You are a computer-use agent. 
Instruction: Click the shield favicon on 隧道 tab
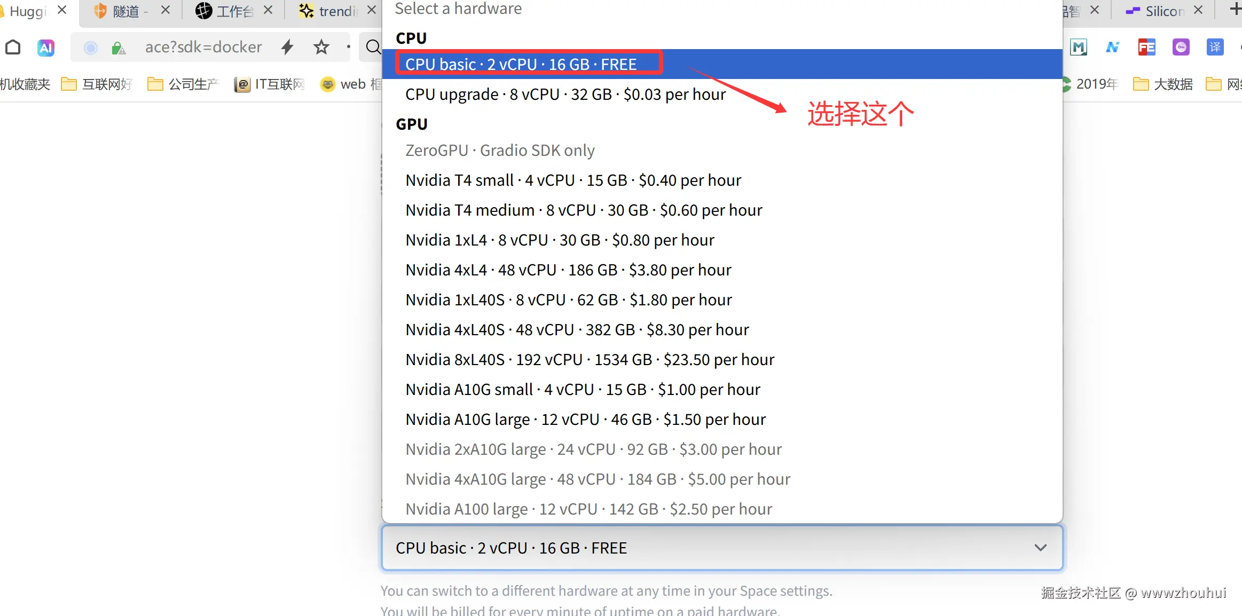coord(100,11)
